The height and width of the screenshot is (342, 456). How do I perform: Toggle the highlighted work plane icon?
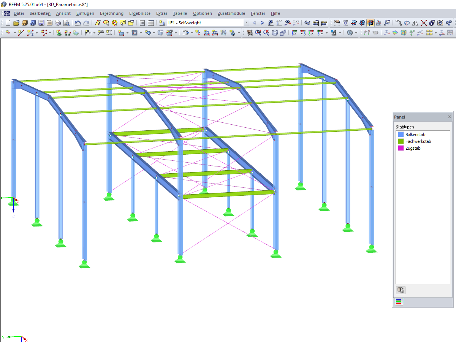click(x=370, y=23)
